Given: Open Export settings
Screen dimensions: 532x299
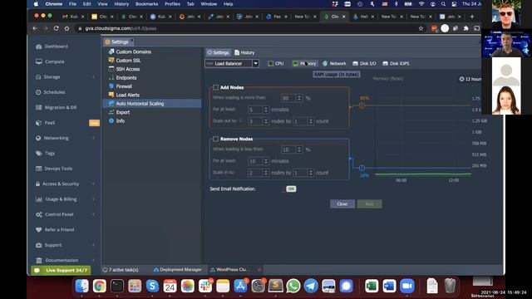Looking at the screenshot, I should [119, 112].
